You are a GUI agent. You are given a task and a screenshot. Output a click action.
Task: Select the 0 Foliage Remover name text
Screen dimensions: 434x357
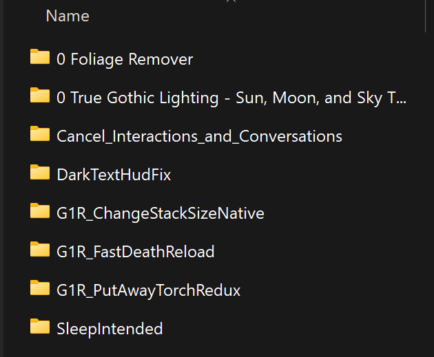tap(125, 59)
